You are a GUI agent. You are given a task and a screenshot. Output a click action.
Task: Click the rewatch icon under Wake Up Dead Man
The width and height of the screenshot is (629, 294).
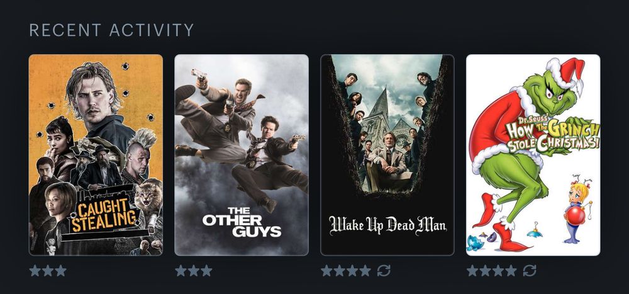click(384, 271)
